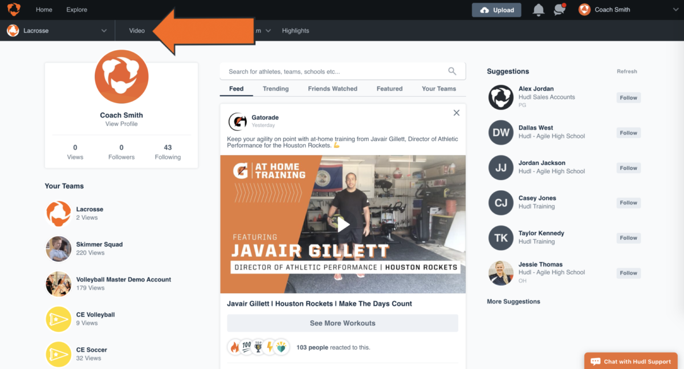Screen dimensions: 684x369
Task: Click '103 people reacted to this'
Action: 333,347
